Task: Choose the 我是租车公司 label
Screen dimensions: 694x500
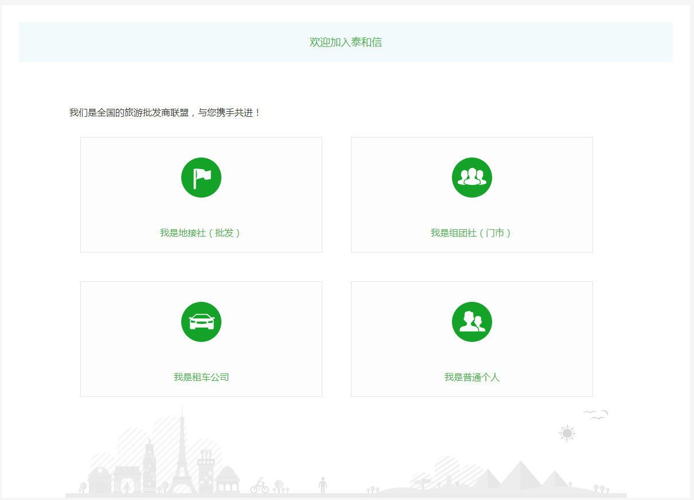Action: pos(201,377)
